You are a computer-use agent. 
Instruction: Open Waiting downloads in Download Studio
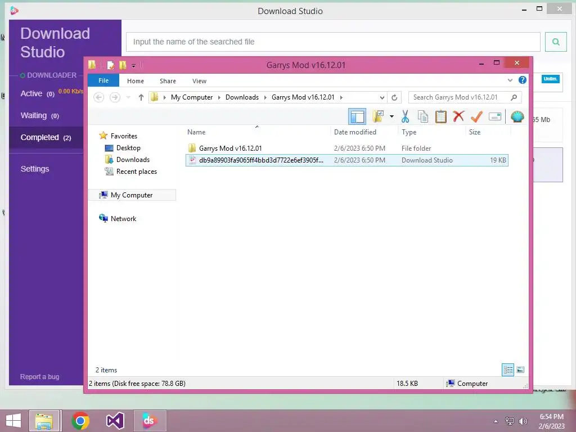click(x=40, y=116)
